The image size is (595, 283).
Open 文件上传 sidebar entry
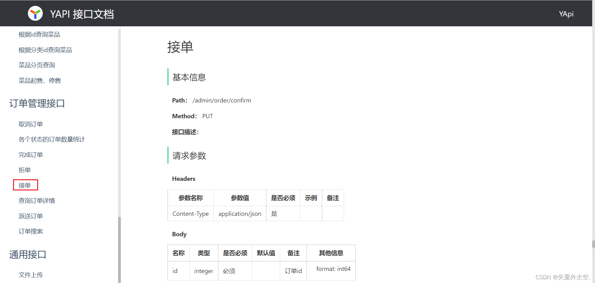tap(31, 275)
